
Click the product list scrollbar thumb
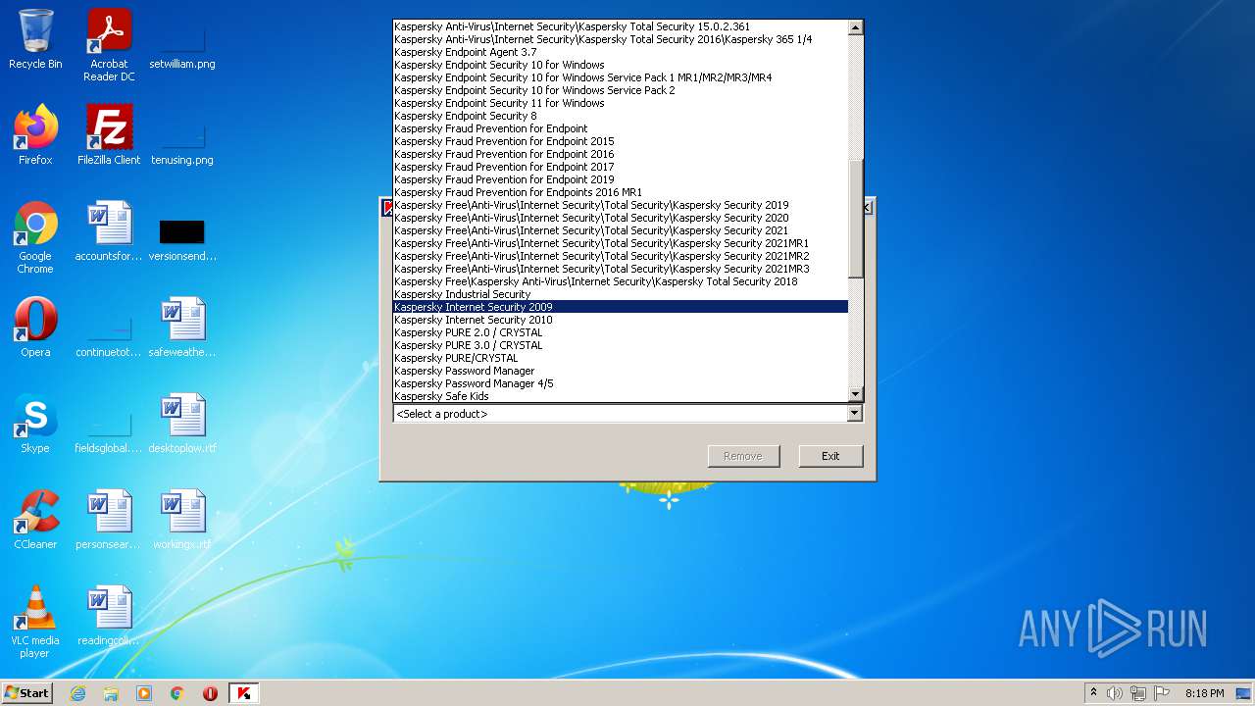855,219
